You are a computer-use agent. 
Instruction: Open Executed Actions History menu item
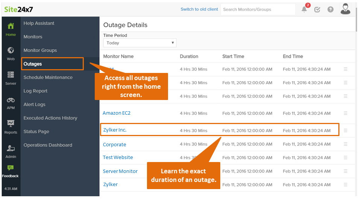tap(50, 118)
